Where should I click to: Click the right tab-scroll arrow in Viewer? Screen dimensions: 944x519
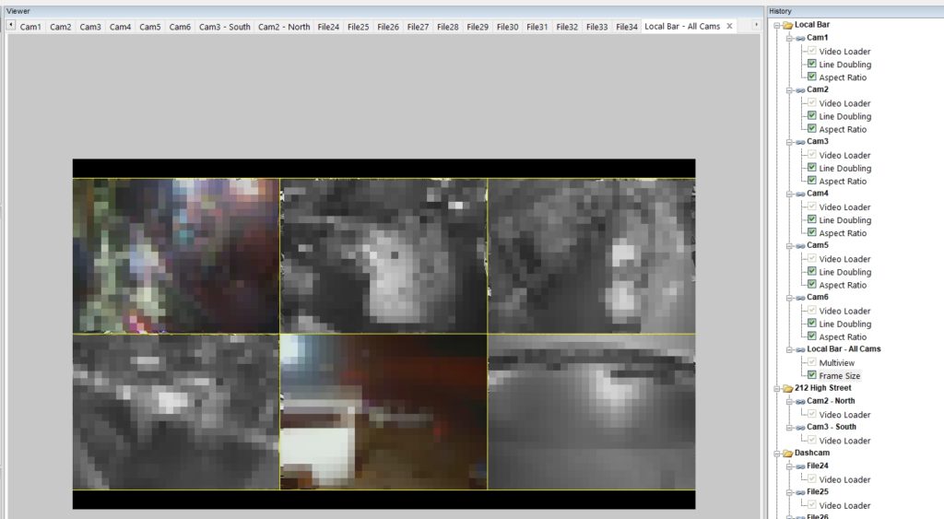tap(756, 25)
